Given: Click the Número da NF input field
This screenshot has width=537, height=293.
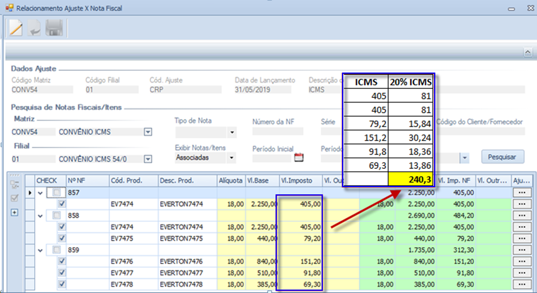Looking at the screenshot, I should click(x=277, y=131).
